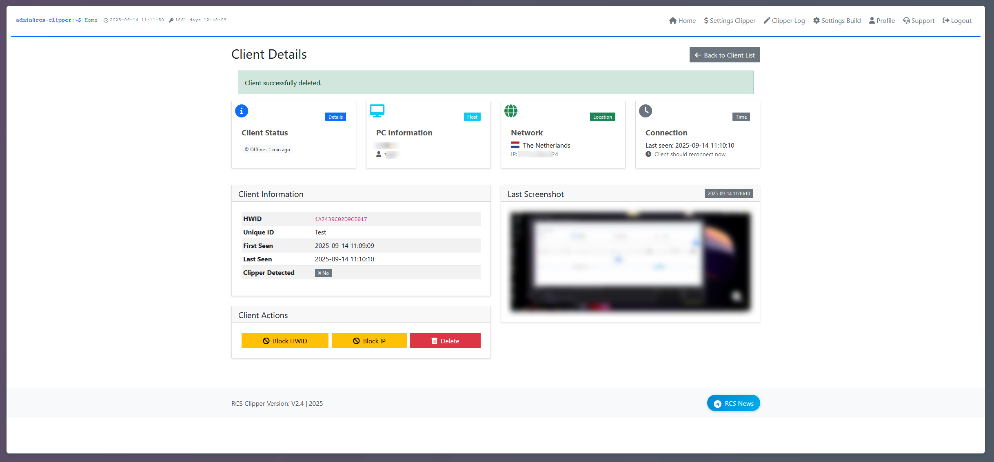Return via Back to Client List button
994x462 pixels.
tap(725, 55)
